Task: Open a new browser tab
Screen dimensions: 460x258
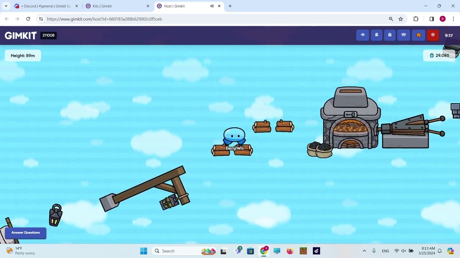Action: (230, 6)
